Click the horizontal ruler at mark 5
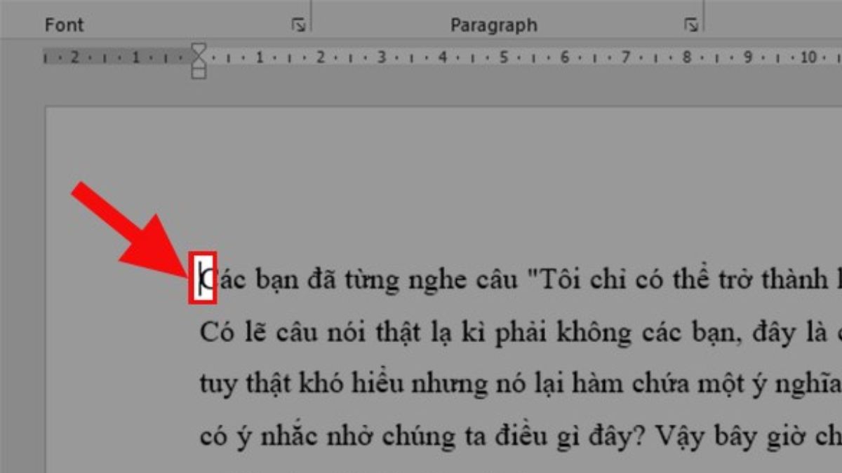Screen dimensions: 842x473 503,57
